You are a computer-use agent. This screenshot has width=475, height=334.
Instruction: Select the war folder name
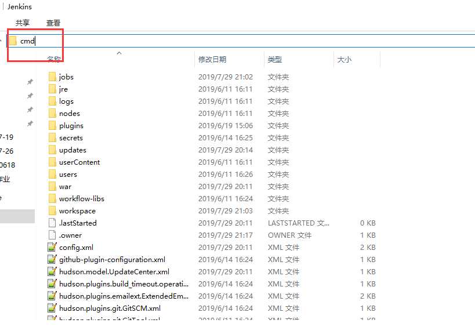click(x=65, y=187)
